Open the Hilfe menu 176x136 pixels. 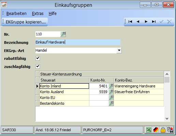[x=53, y=14]
